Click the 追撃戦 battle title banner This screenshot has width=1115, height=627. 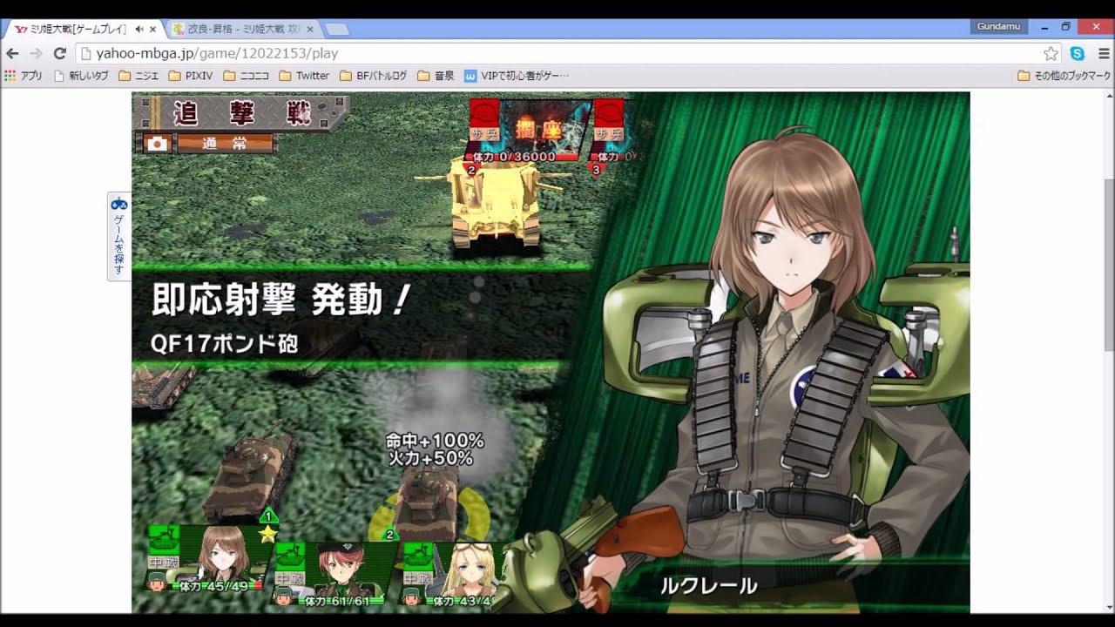point(240,113)
